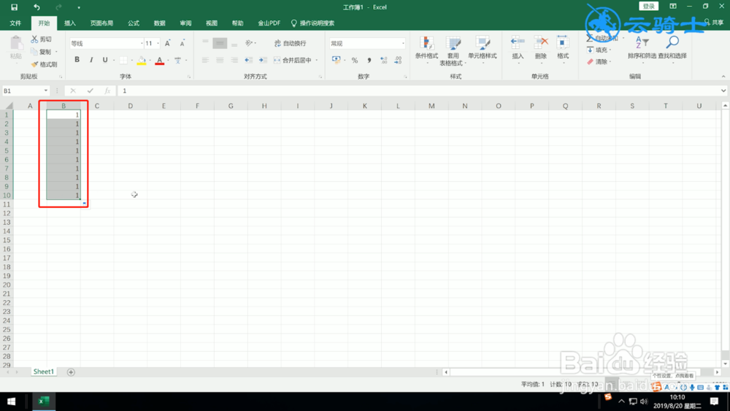This screenshot has width=730, height=411.
Task: Decrease font size with smaller A
Action: [x=182, y=43]
